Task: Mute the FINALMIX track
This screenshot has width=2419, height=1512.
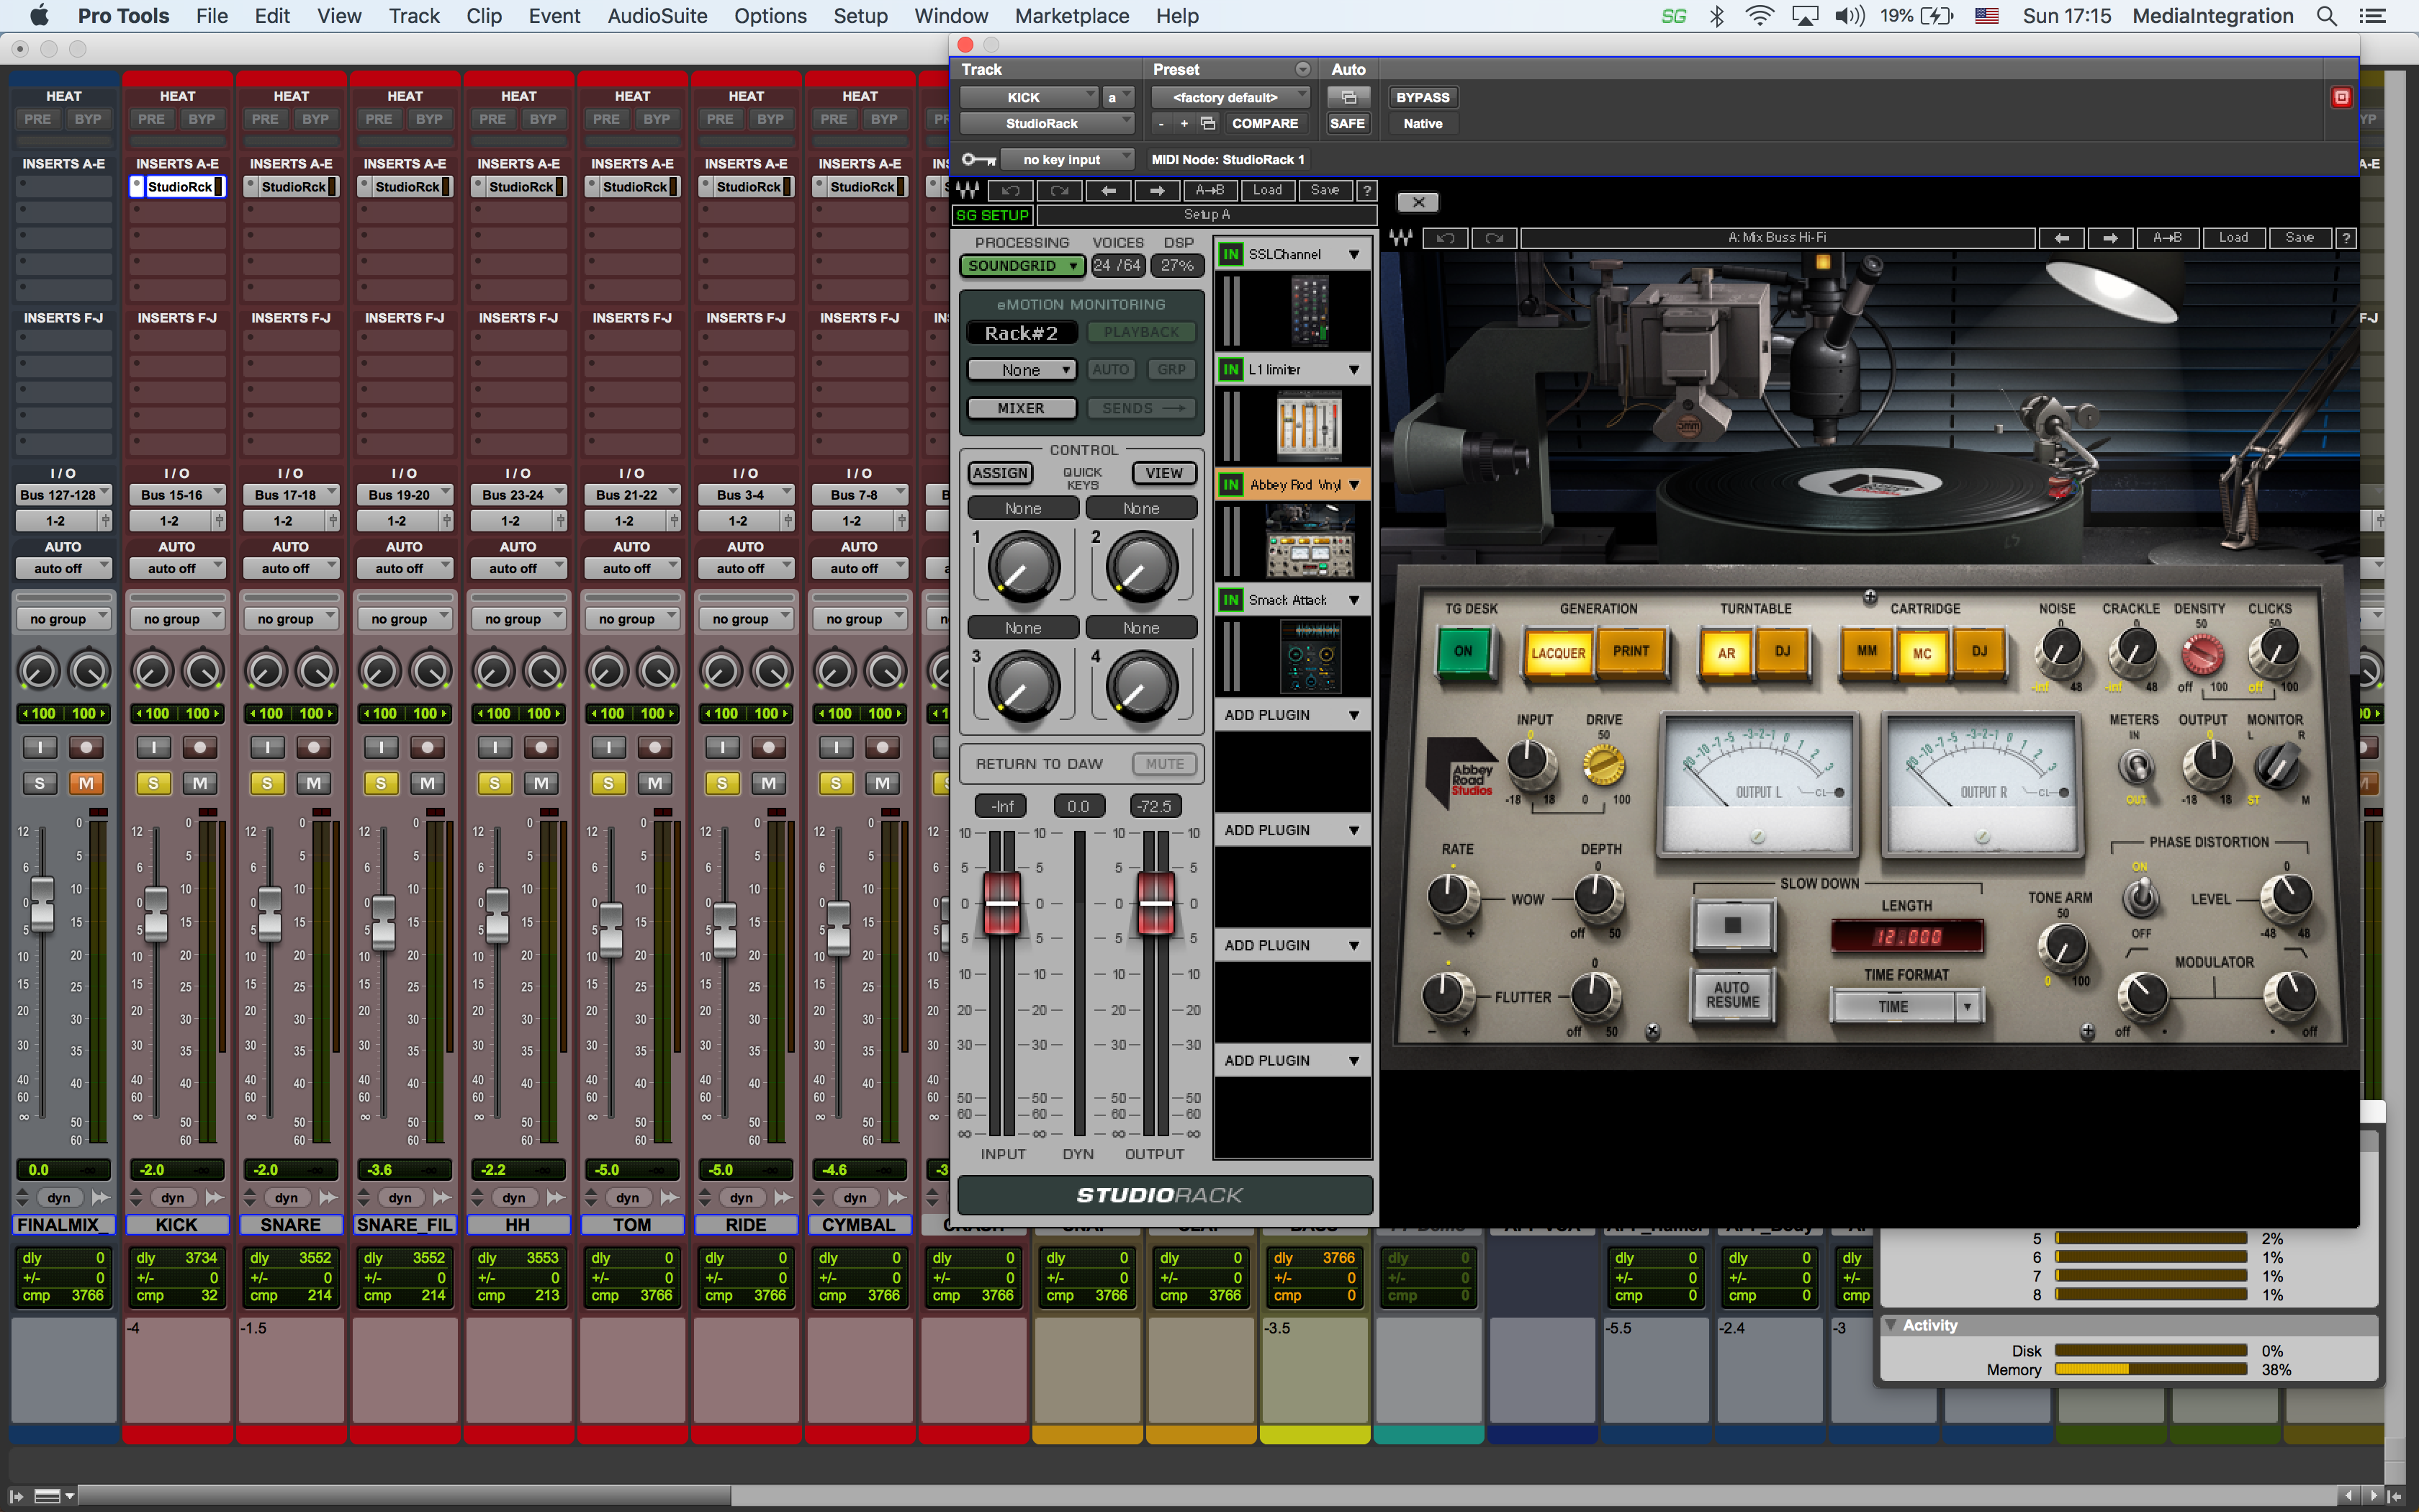Action: point(87,783)
